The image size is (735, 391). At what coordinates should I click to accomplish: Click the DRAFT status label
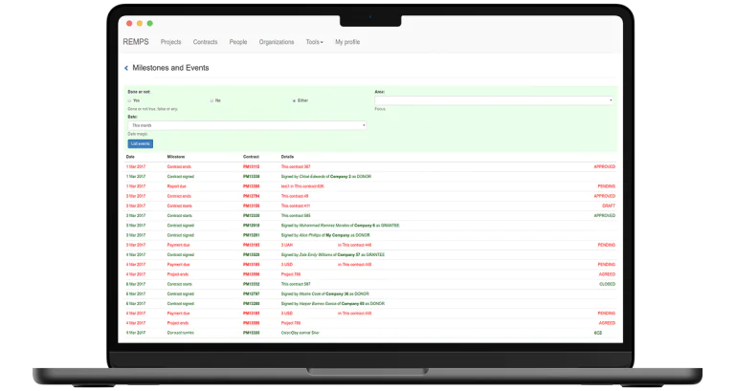point(609,206)
